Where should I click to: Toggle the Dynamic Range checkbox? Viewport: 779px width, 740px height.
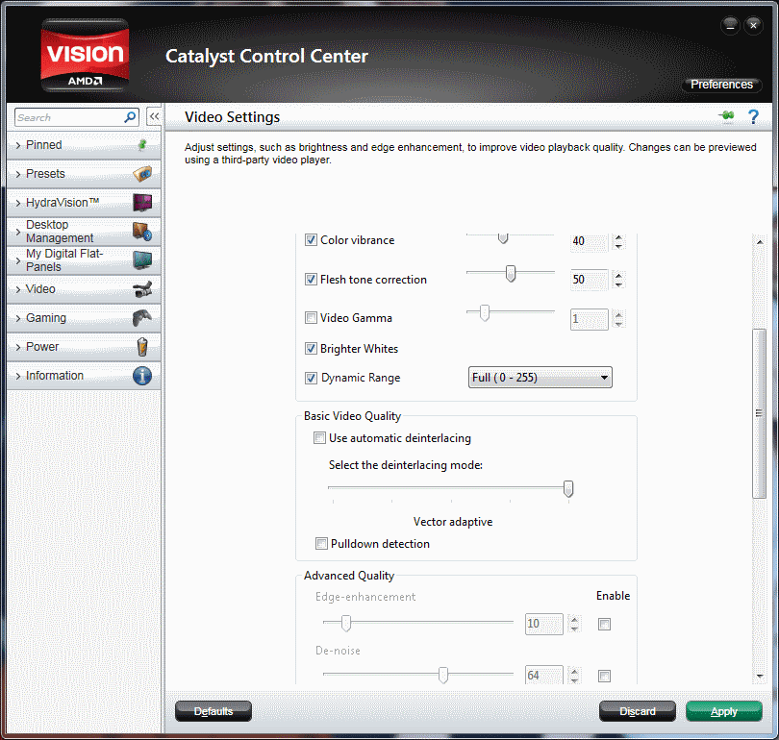point(311,378)
